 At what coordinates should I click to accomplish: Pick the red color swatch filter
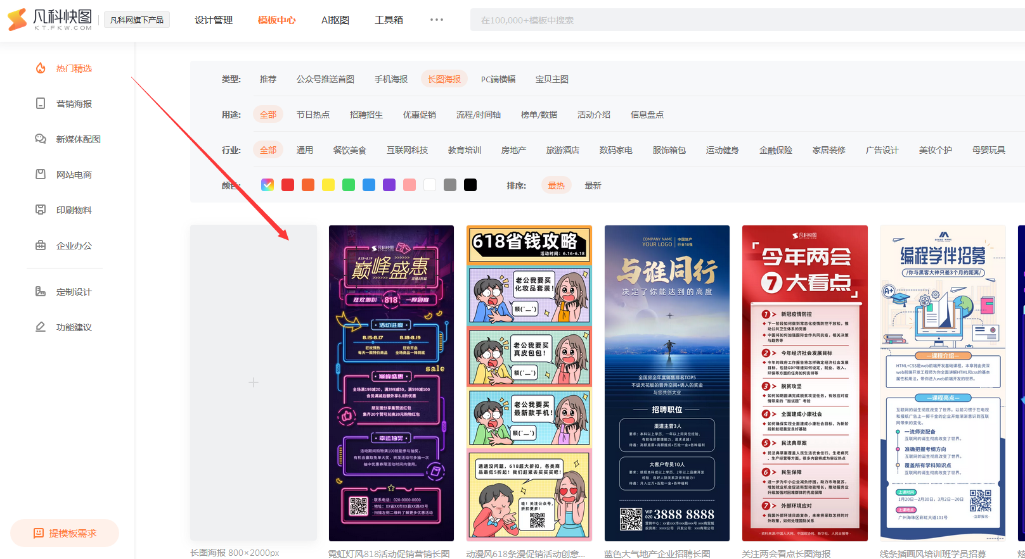(x=288, y=185)
